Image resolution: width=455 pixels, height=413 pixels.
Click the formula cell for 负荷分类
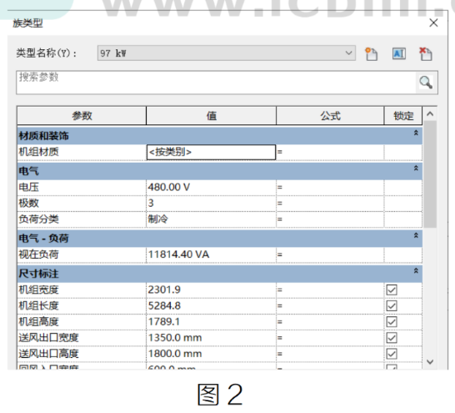coord(330,219)
